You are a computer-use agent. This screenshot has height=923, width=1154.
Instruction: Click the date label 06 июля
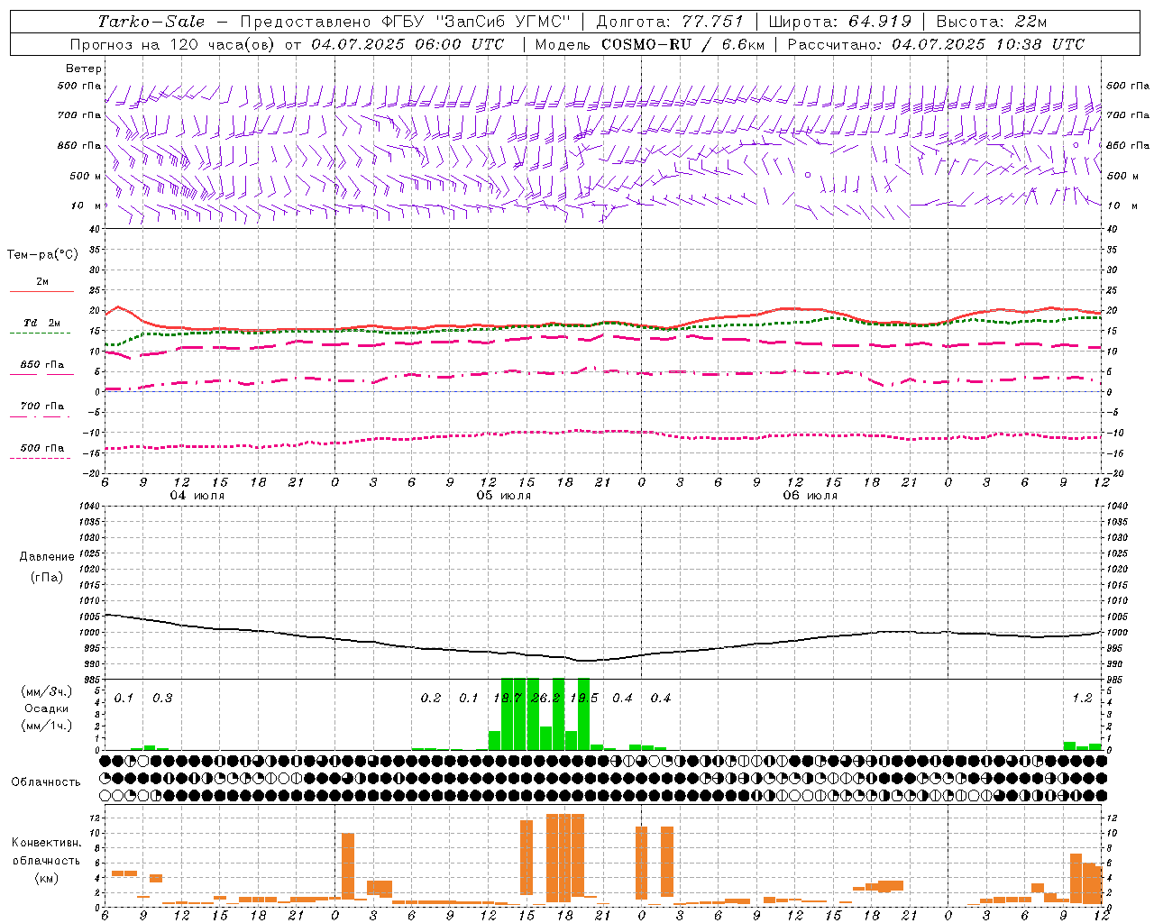click(x=810, y=496)
